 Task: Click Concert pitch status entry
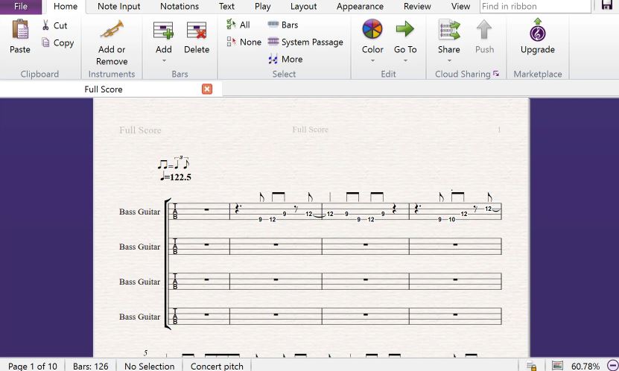coord(217,367)
